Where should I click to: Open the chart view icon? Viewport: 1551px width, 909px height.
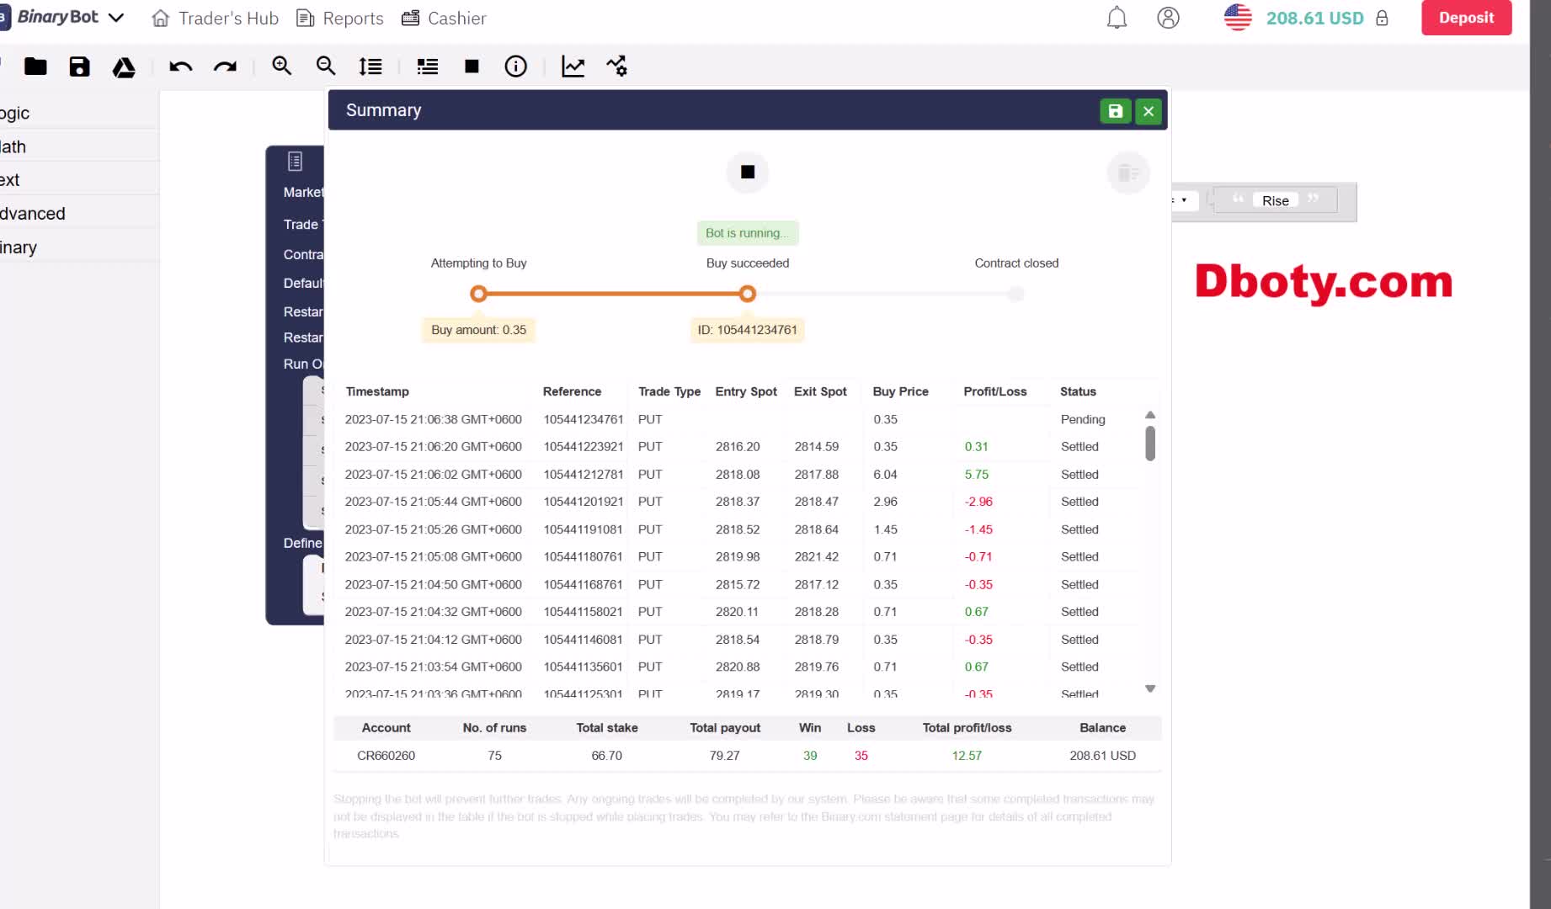[573, 66]
